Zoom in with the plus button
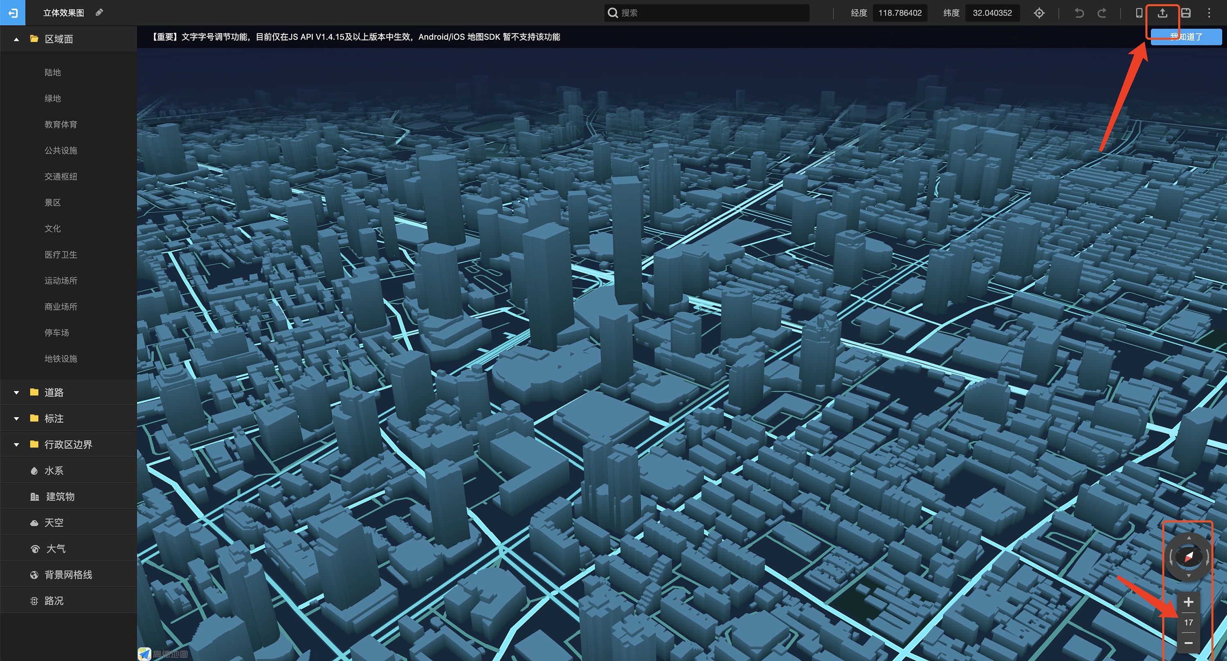 coord(1189,602)
